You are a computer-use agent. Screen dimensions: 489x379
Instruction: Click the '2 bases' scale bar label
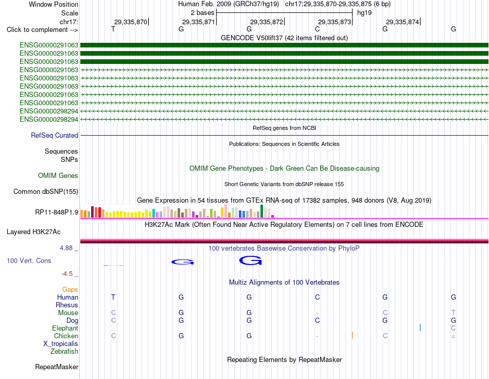pyautogui.click(x=202, y=13)
